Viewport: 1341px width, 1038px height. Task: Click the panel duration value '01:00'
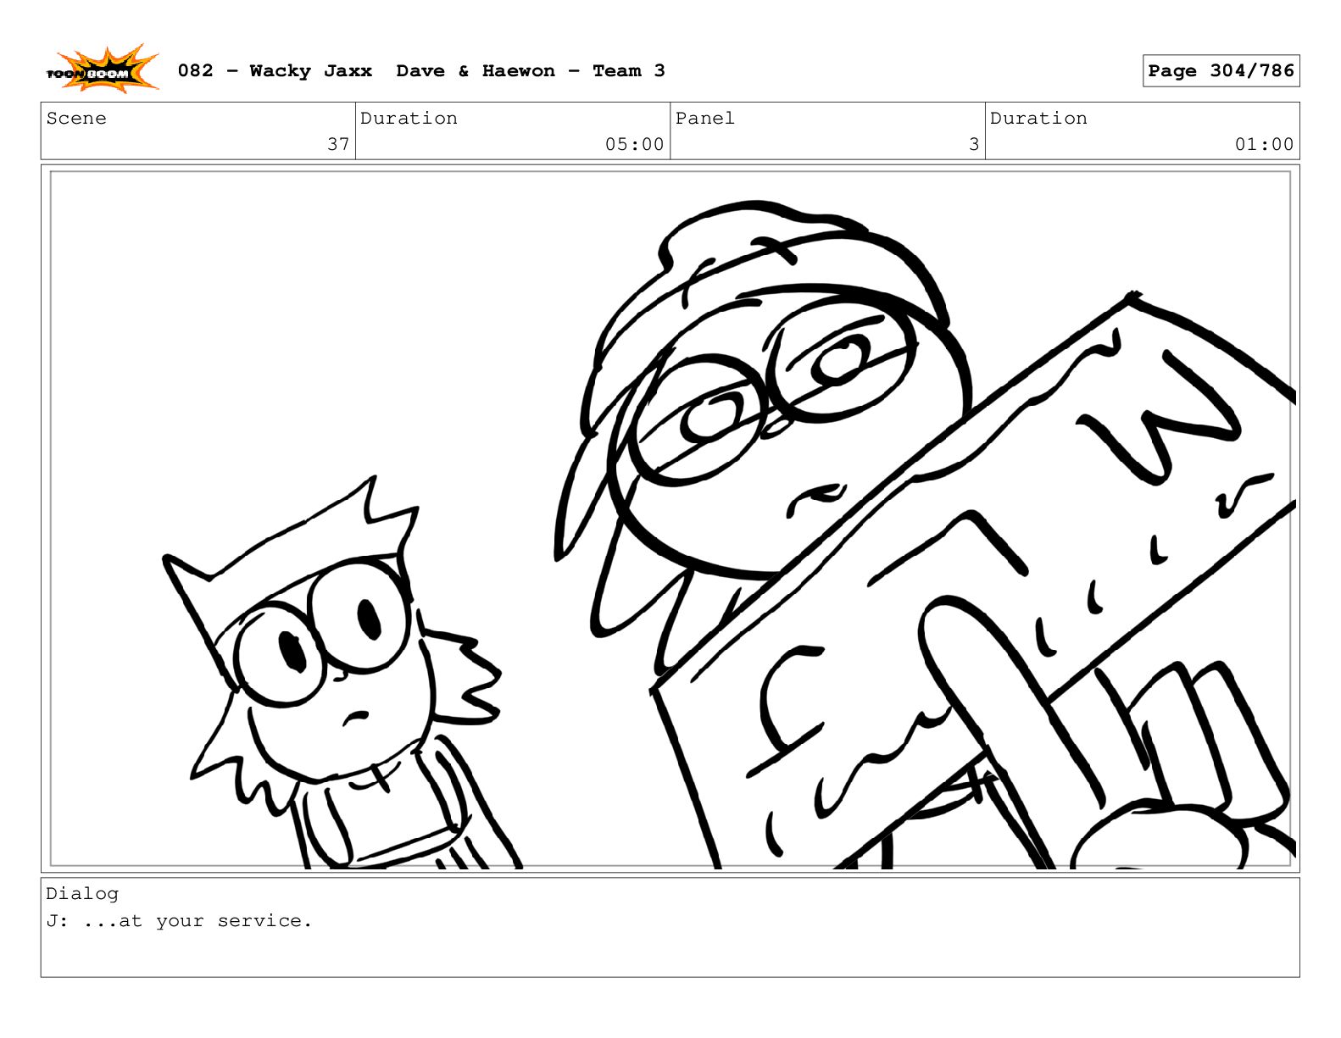tap(1264, 144)
